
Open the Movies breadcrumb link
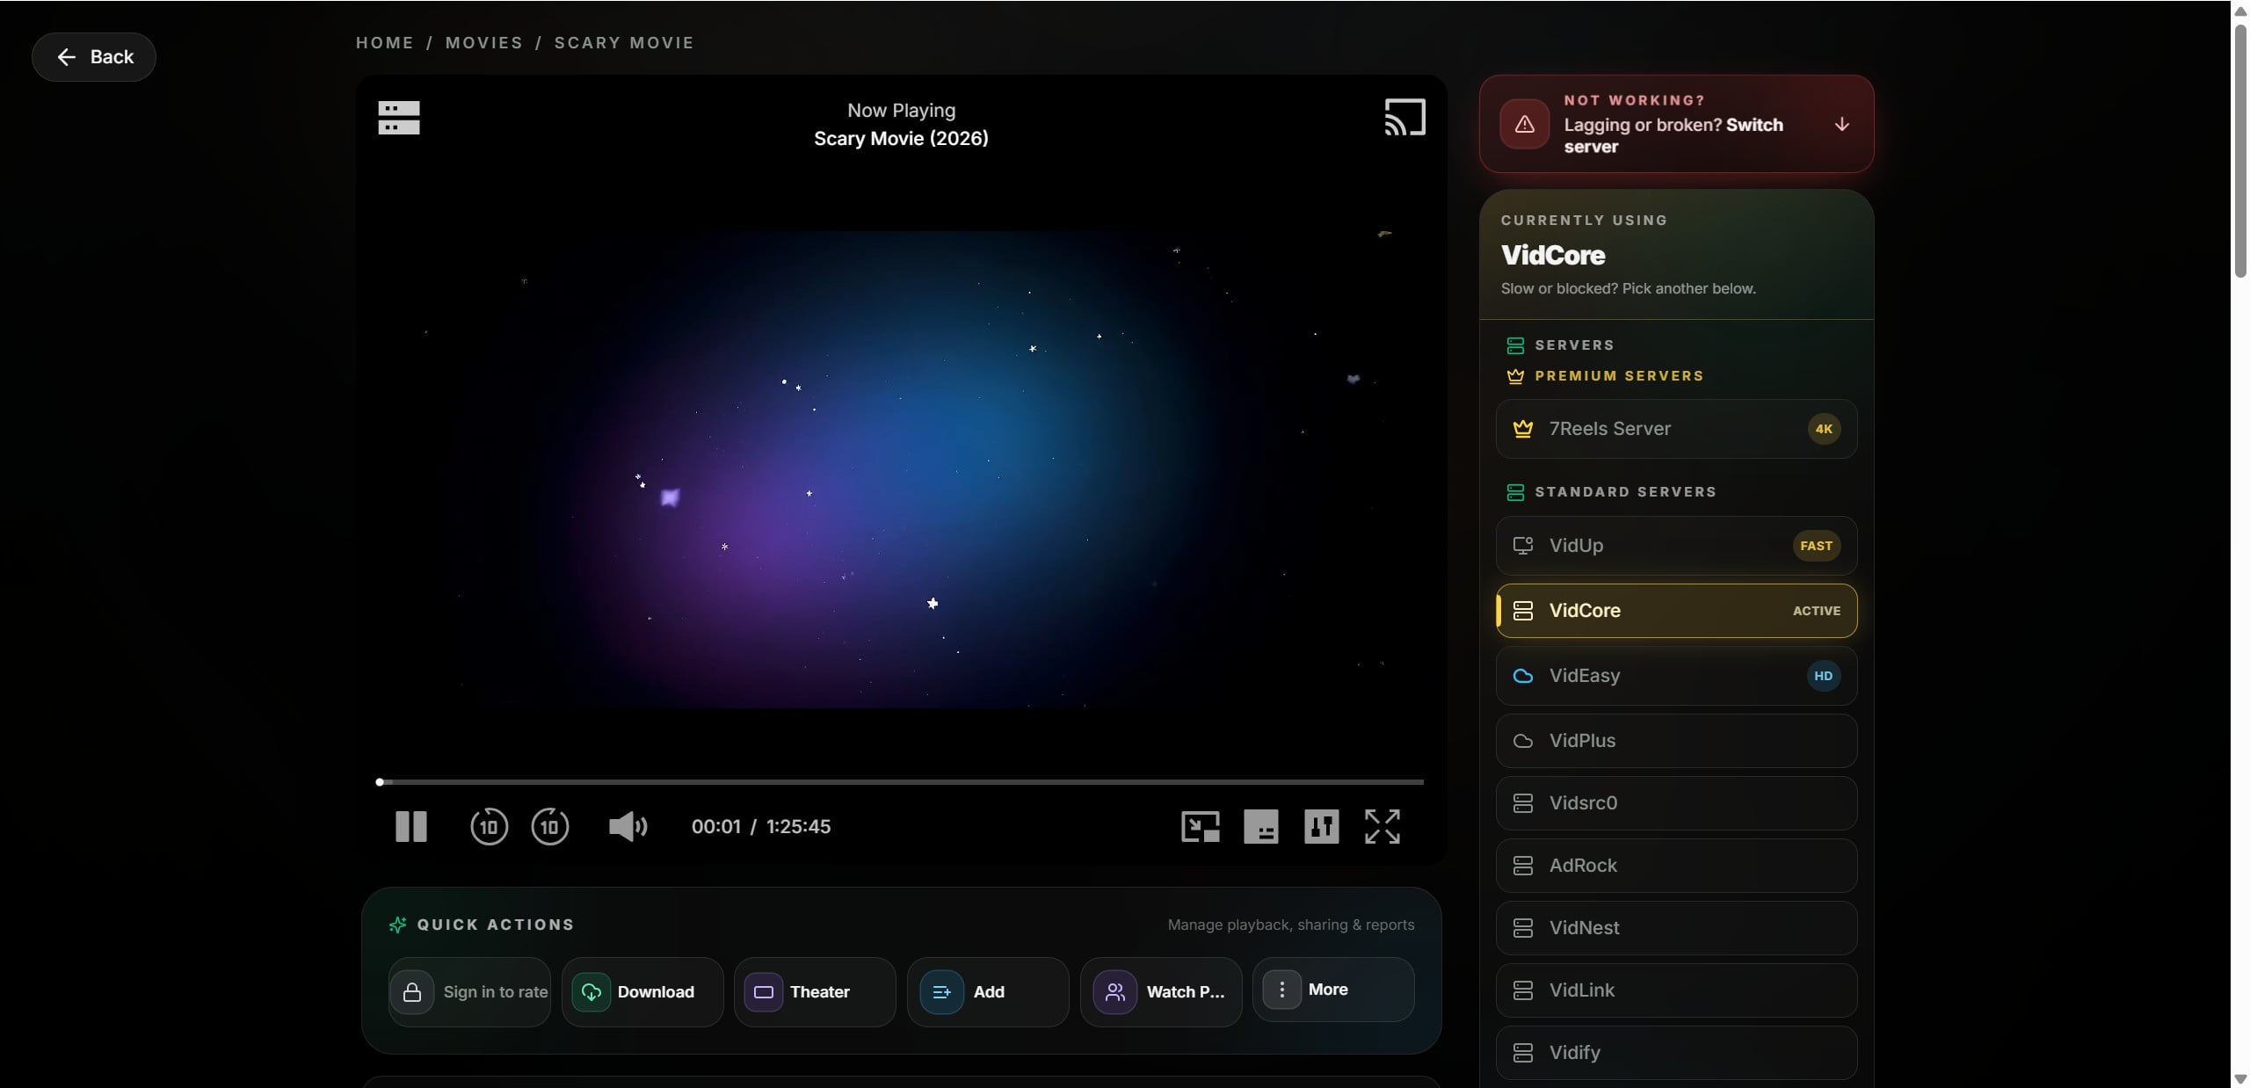(x=484, y=42)
